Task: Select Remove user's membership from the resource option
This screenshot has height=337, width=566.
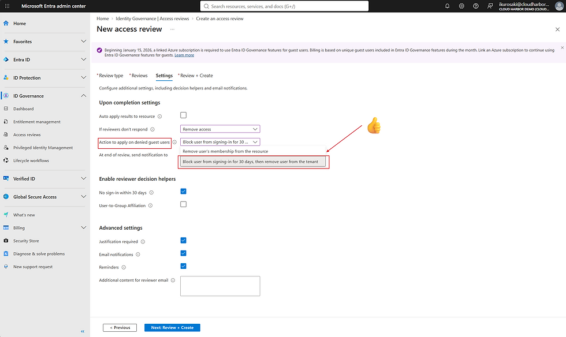Action: pos(253,152)
